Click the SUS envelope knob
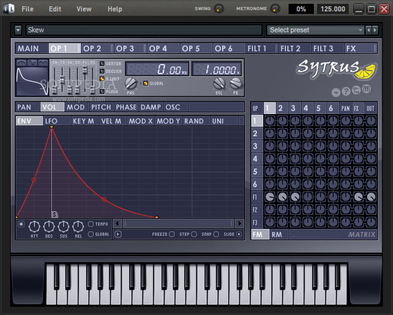 [63, 227]
